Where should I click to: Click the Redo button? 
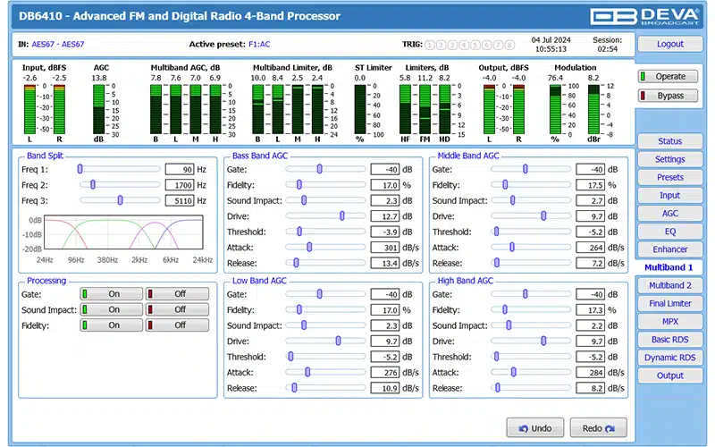click(598, 428)
